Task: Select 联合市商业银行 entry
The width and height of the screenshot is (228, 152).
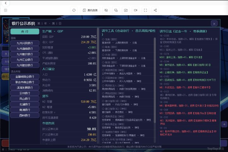Action: coord(25,82)
